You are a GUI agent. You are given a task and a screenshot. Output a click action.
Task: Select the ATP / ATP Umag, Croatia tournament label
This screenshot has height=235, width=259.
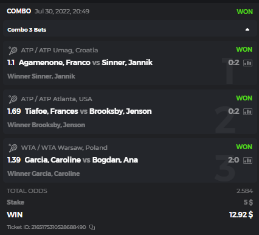(60, 50)
